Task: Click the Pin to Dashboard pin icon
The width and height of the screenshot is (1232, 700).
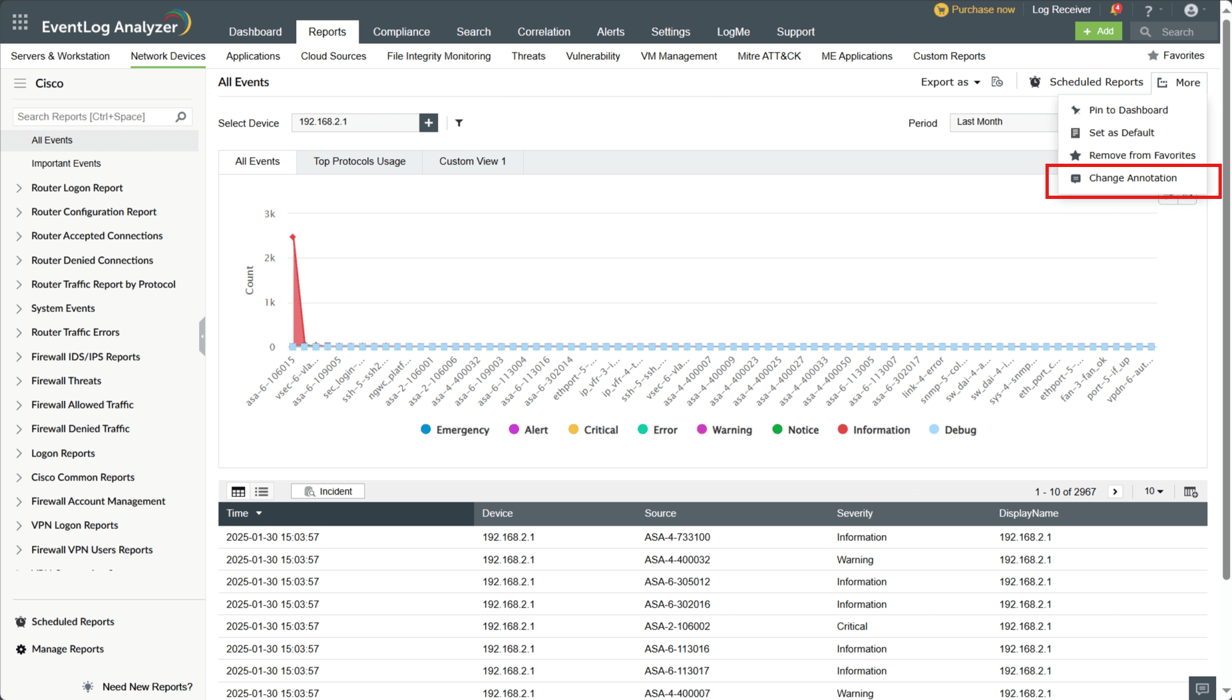Action: point(1076,110)
